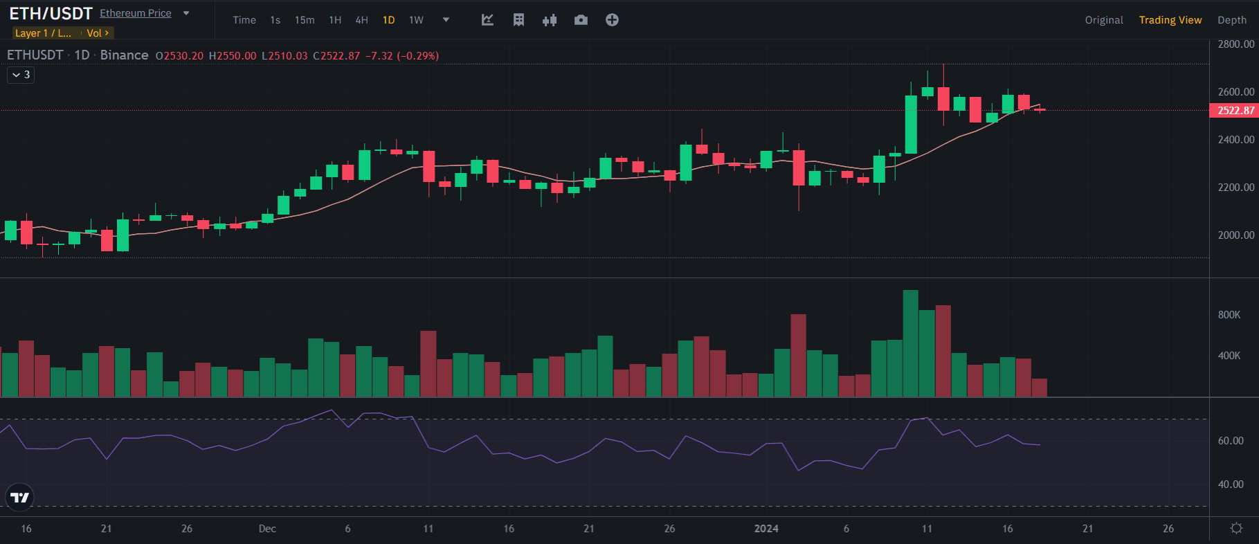Select the 15m interval
This screenshot has height=544, width=1259.
click(x=305, y=20)
